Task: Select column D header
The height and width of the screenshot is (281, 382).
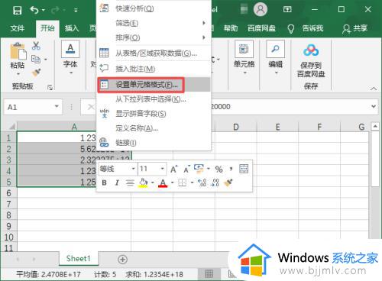Action: click(x=236, y=127)
